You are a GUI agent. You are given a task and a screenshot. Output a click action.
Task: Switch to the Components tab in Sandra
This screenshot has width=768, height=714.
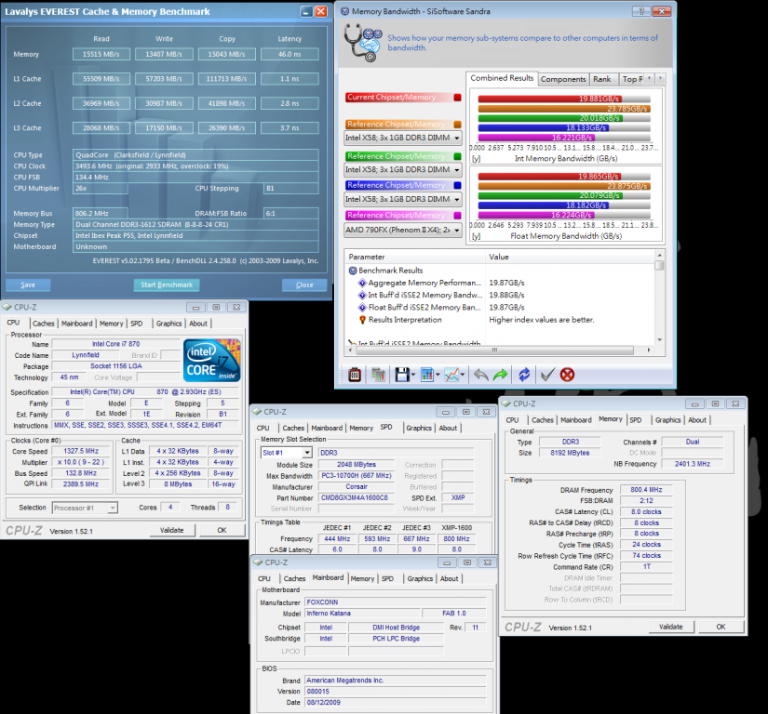click(x=563, y=79)
